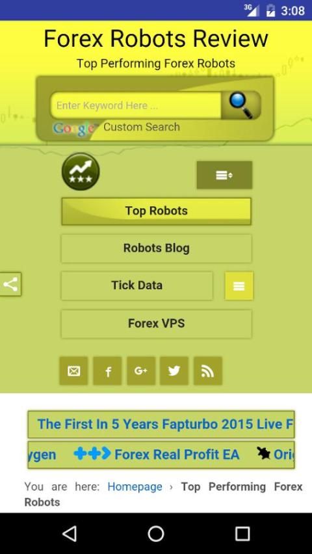Screen dimensions: 312x554
Task: Select the Top Robots menu item
Action: point(157,211)
